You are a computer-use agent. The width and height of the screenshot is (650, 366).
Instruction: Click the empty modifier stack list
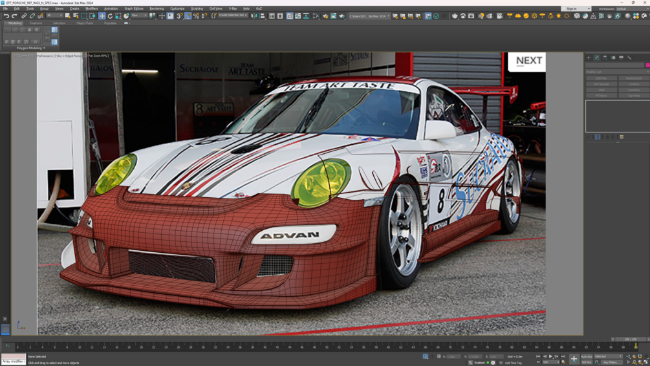coord(617,116)
